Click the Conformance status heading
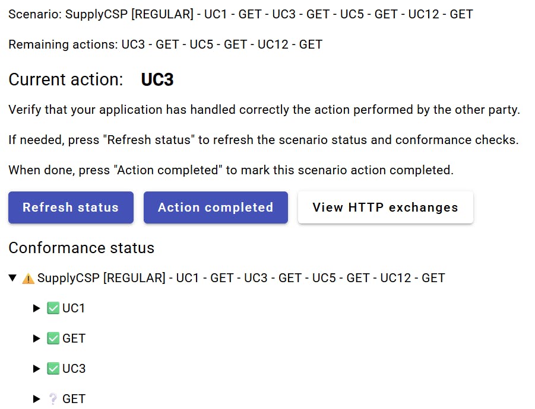 coord(81,248)
